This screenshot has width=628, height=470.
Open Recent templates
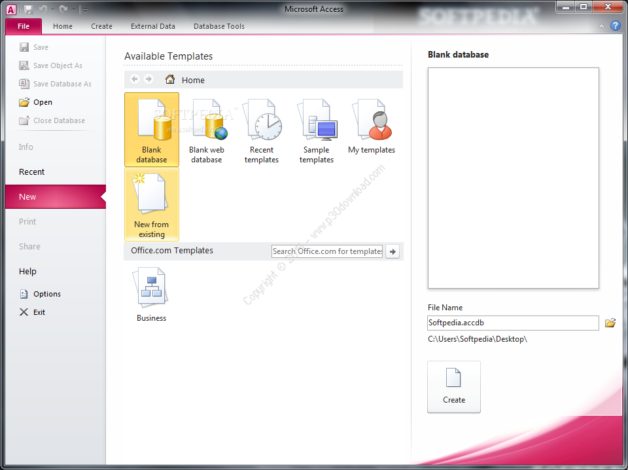coord(262,130)
